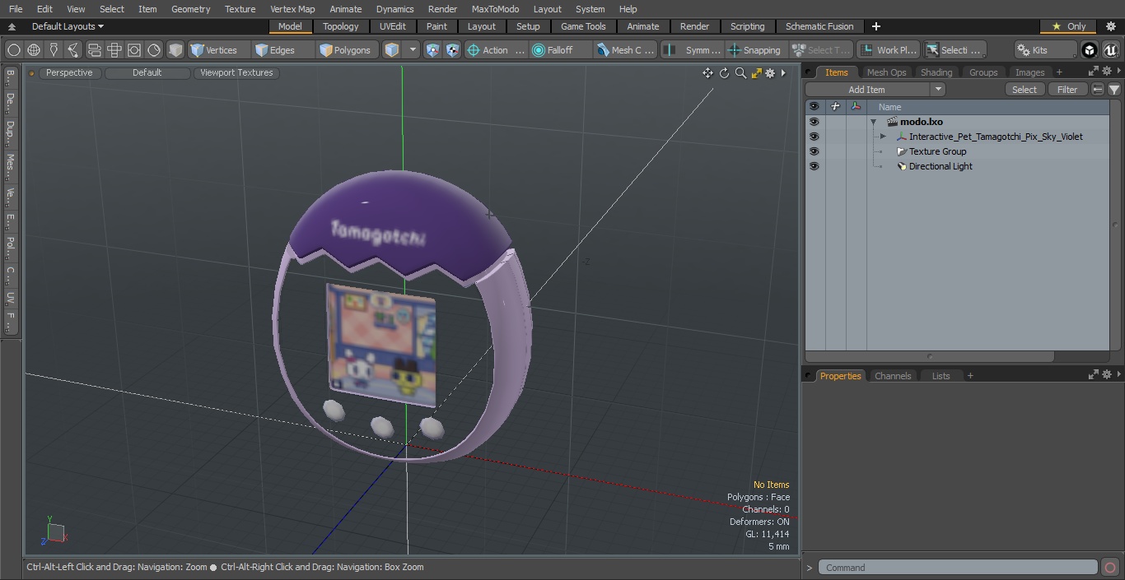Open the Shading panel tab
Viewport: 1125px width, 580px height.
click(x=936, y=72)
